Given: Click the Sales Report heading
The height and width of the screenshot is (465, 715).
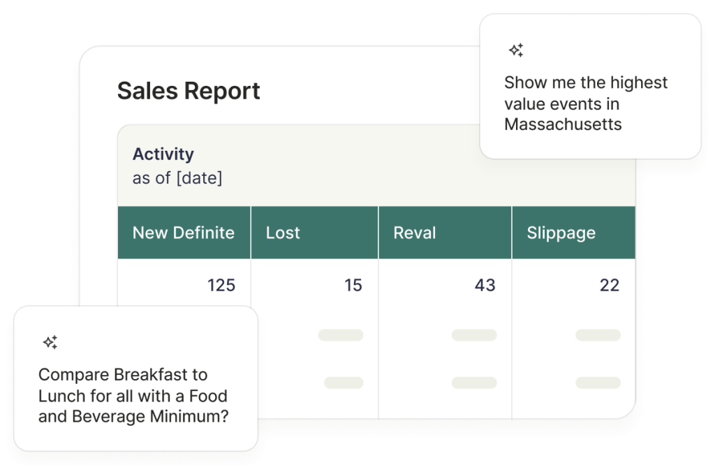Looking at the screenshot, I should [x=189, y=91].
